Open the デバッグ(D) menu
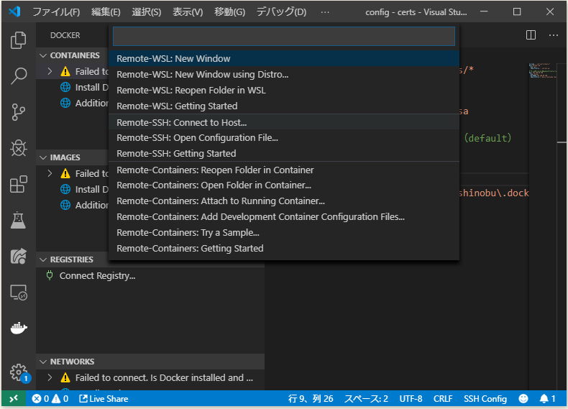Image resolution: width=568 pixels, height=409 pixels. pos(281,12)
